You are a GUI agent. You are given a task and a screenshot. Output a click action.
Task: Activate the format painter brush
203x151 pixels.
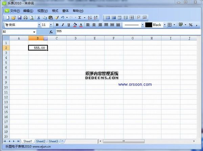point(57,18)
